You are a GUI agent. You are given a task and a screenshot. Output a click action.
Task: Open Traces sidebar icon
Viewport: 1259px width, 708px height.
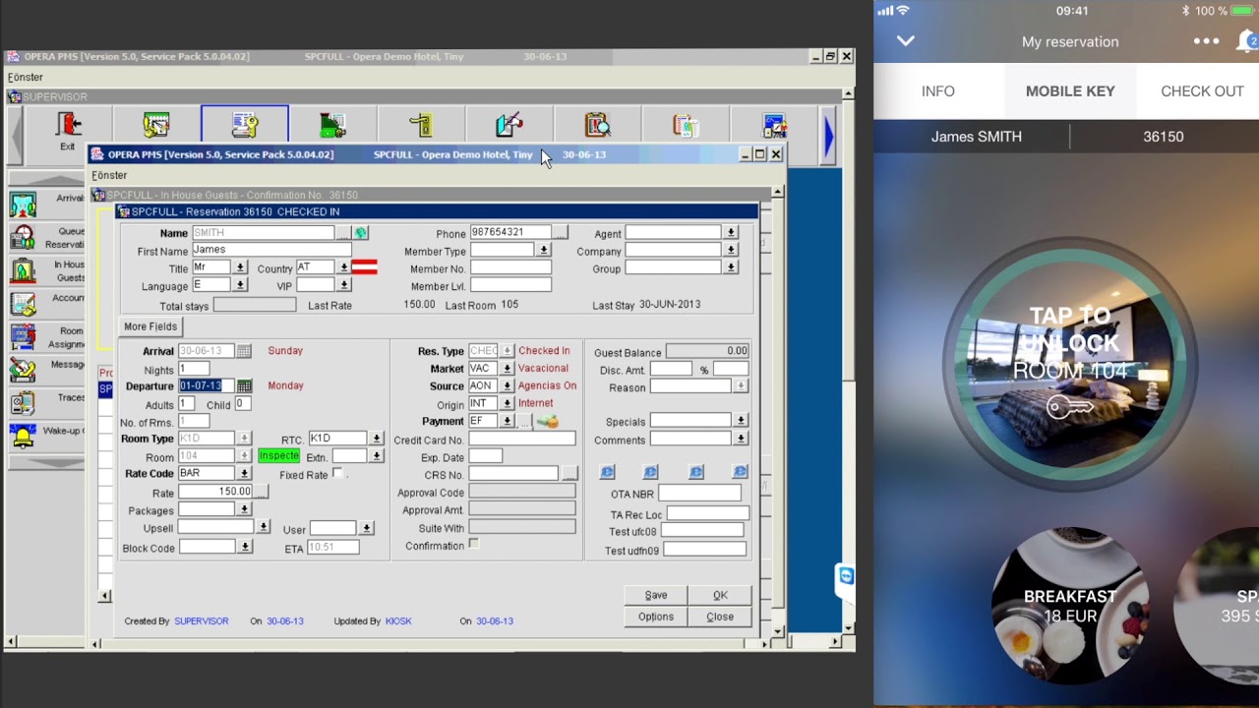(23, 403)
